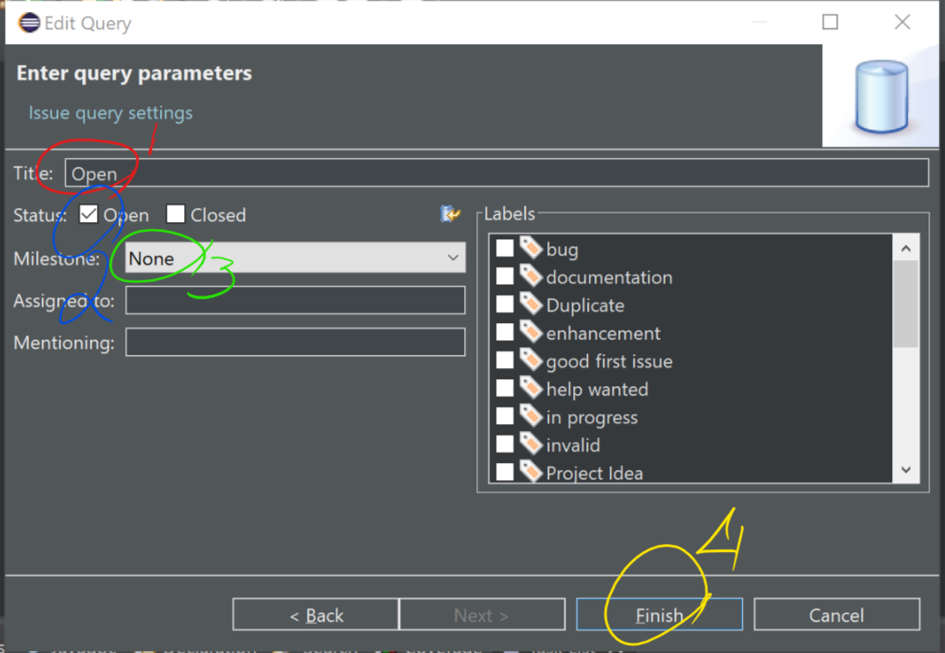The width and height of the screenshot is (945, 653).
Task: Click the enhancement label tag icon
Action: click(x=531, y=332)
